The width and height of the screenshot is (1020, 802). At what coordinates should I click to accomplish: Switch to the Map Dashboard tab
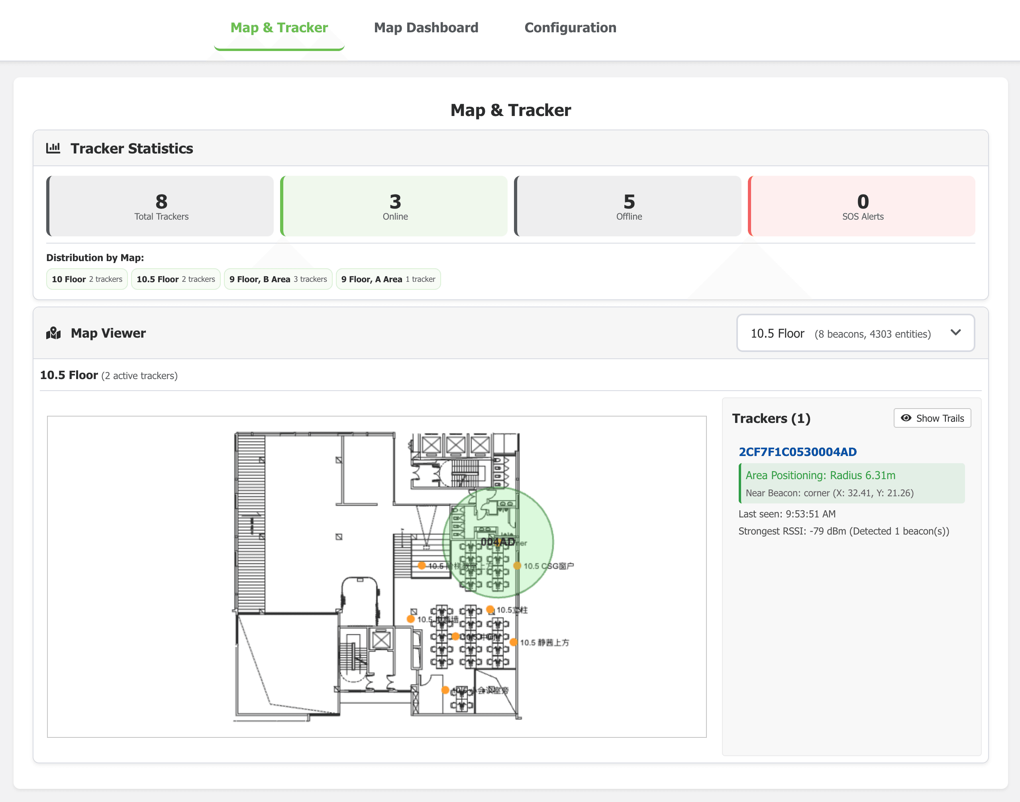pos(426,28)
